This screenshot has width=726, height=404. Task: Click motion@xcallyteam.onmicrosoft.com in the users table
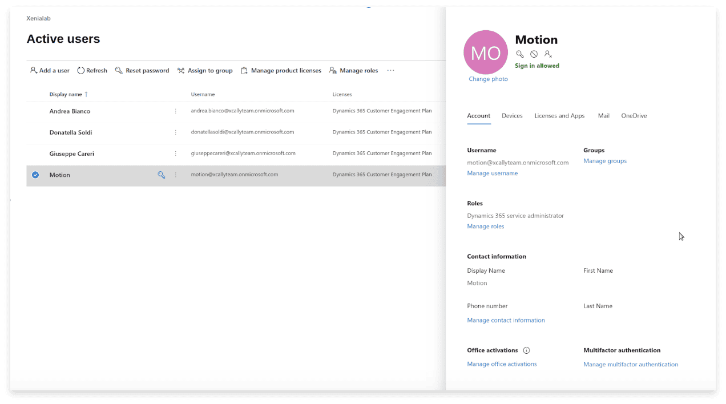[235, 175]
